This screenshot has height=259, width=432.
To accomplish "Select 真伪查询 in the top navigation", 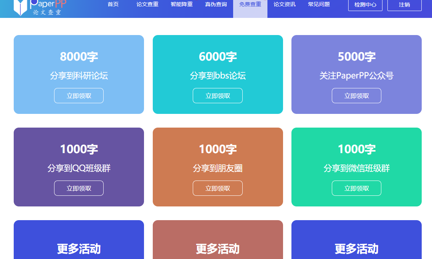I will coord(216,5).
